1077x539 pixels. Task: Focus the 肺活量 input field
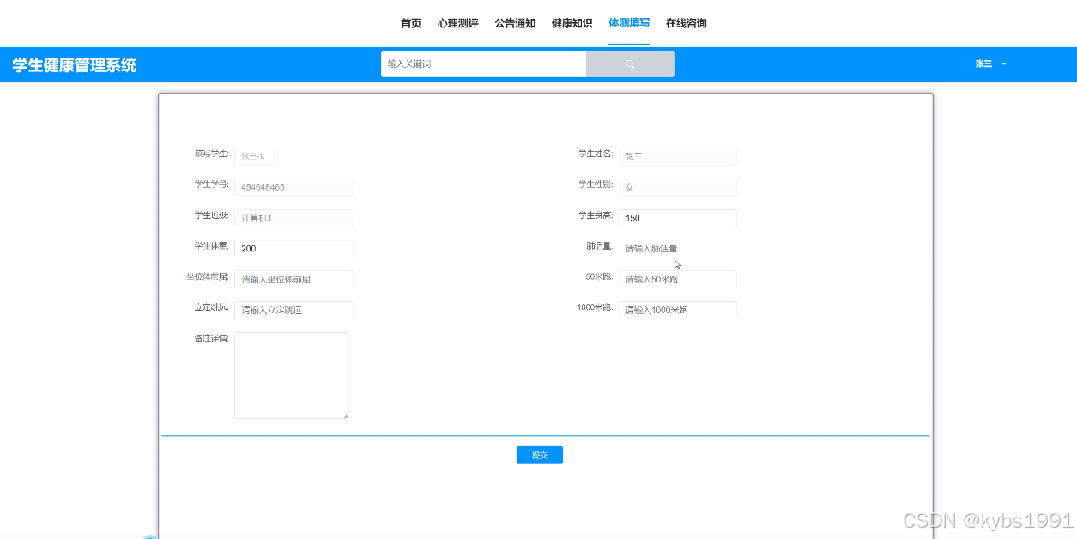click(677, 249)
